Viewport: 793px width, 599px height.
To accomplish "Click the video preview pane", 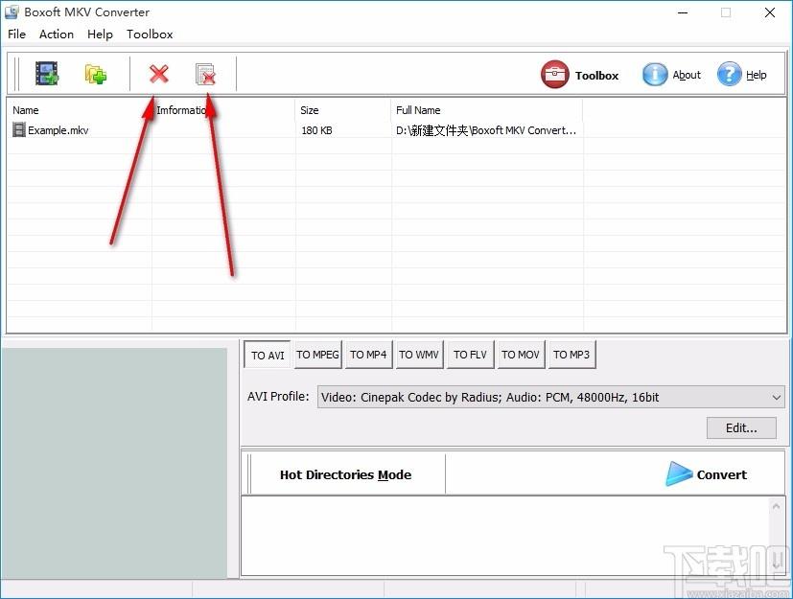I will pos(114,463).
